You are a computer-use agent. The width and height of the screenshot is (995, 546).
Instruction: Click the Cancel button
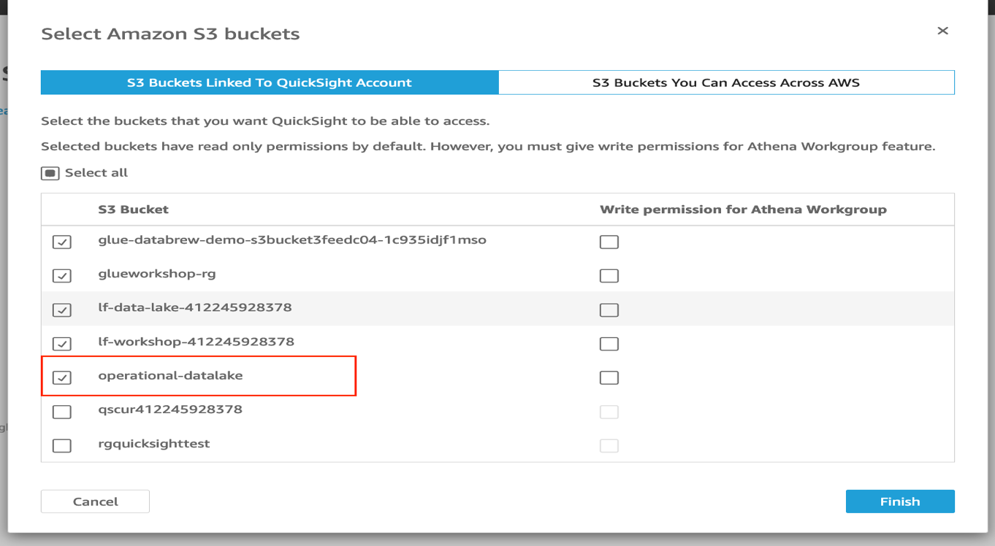point(95,501)
